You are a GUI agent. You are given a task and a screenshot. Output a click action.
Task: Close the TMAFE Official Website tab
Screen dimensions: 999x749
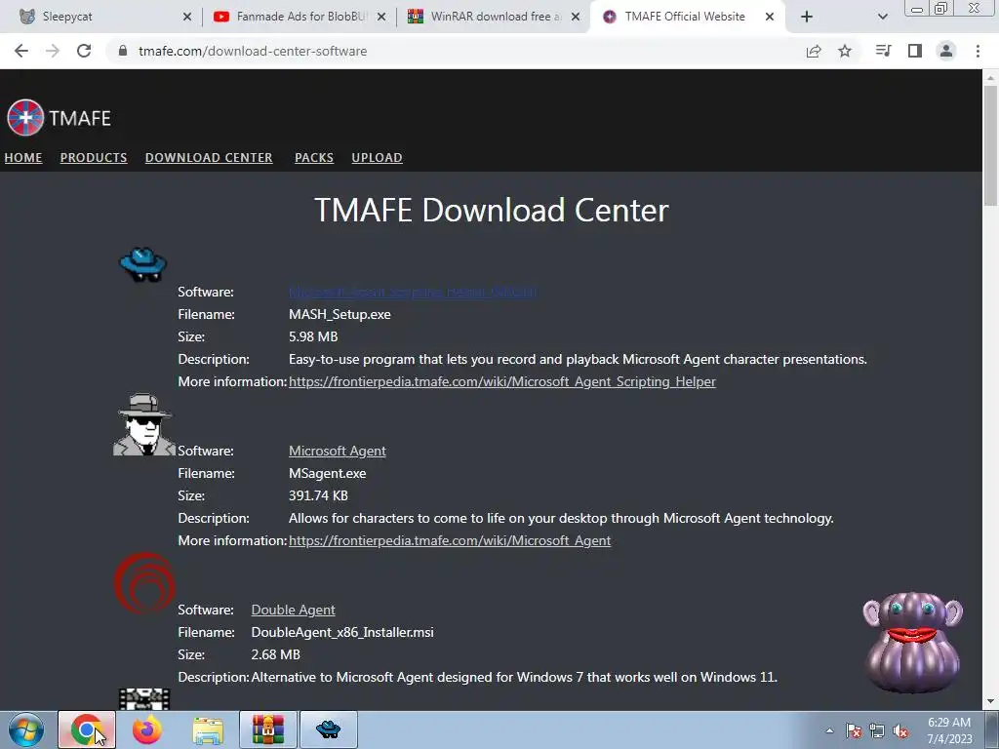point(770,17)
